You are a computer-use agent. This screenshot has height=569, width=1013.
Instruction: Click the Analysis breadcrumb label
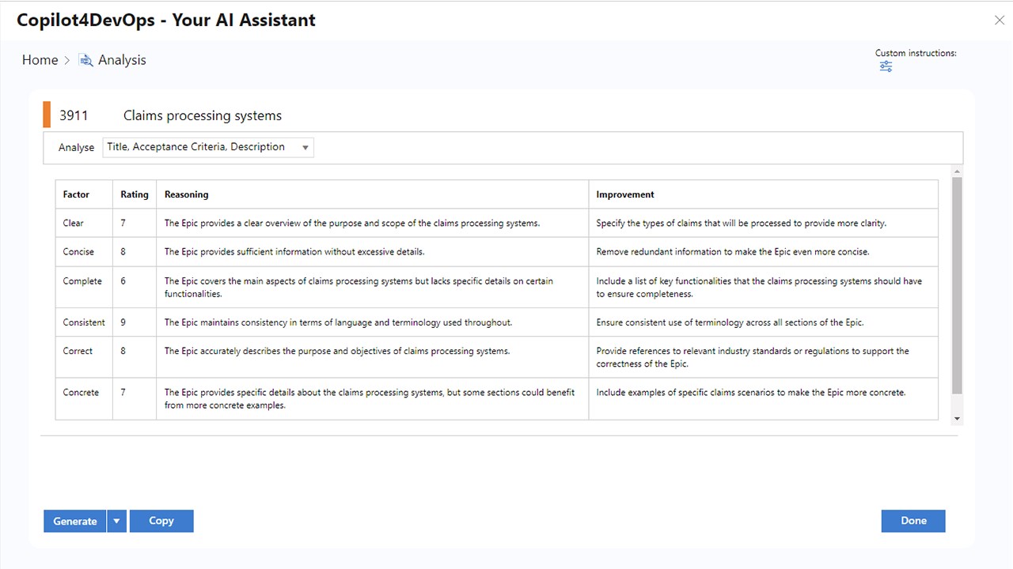coord(122,60)
